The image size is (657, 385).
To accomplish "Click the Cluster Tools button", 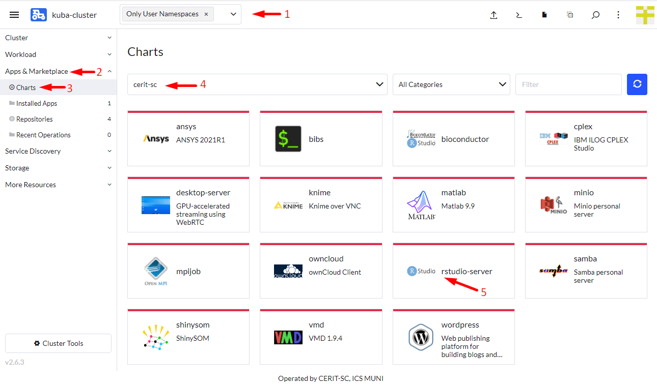I will 58,343.
